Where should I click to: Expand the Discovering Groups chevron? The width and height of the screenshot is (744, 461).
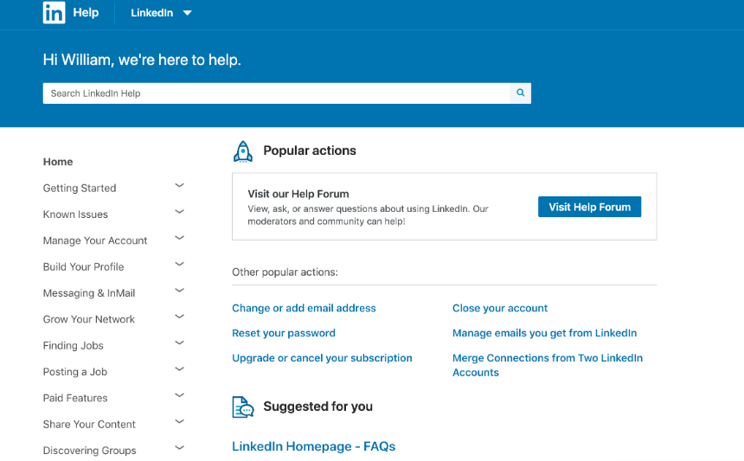(179, 447)
